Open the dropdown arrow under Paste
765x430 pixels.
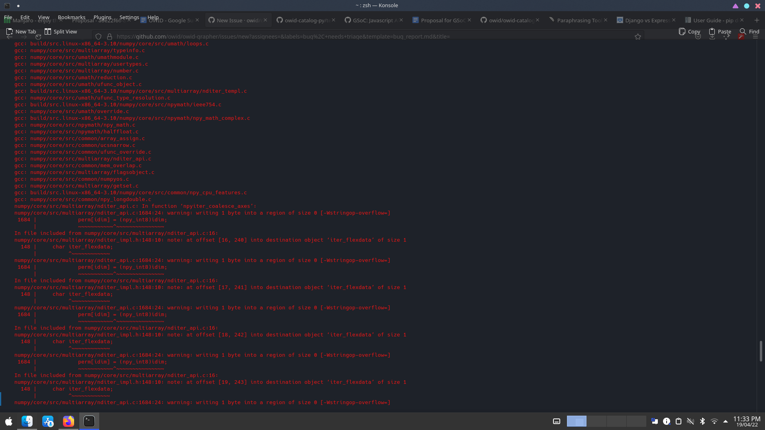[712, 37]
